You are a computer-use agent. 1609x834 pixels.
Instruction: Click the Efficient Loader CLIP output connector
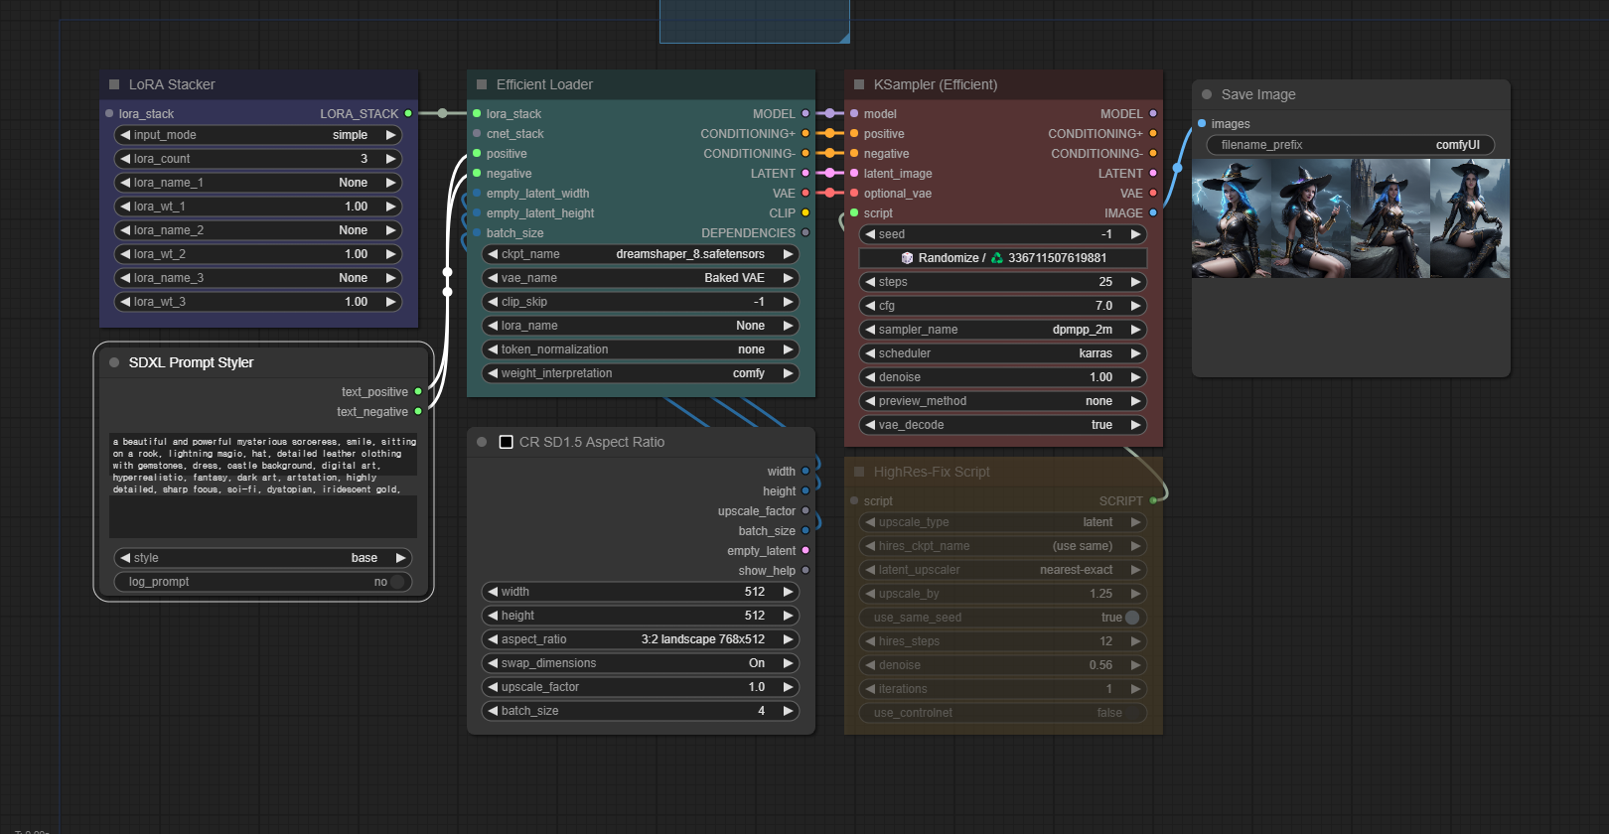coord(805,212)
